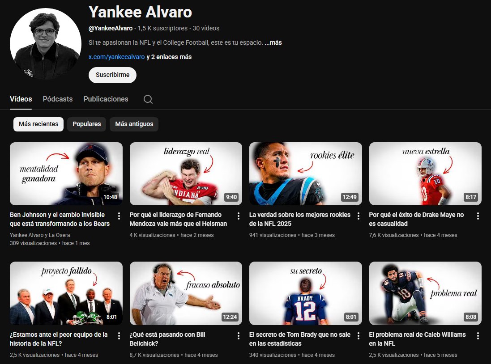The width and height of the screenshot is (491, 364).
Task: Click the 'Yankee Alvaro' channel name heading
Action: [140, 12]
